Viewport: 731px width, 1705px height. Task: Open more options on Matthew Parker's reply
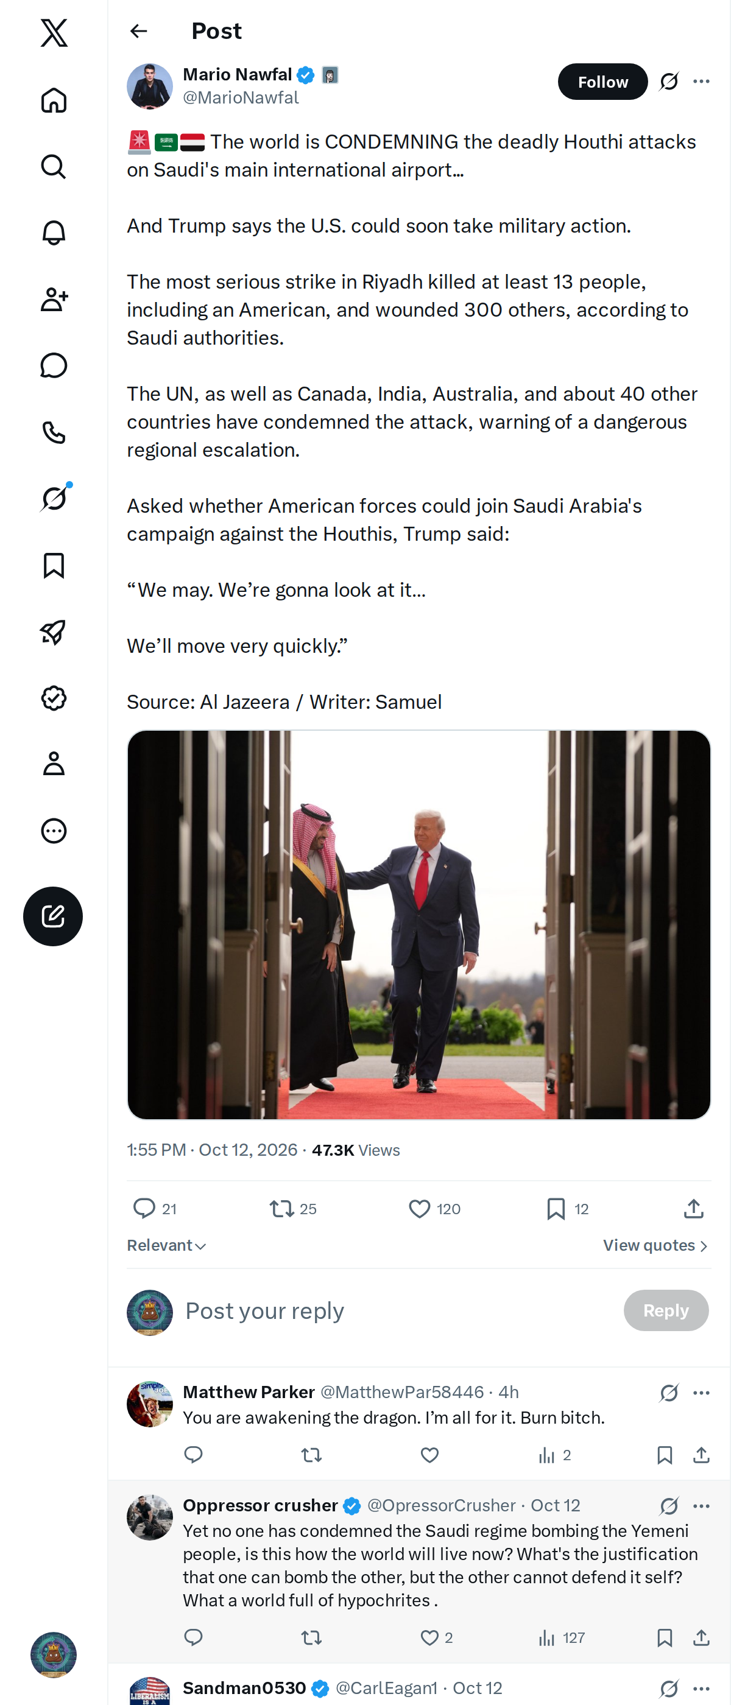(x=701, y=1393)
